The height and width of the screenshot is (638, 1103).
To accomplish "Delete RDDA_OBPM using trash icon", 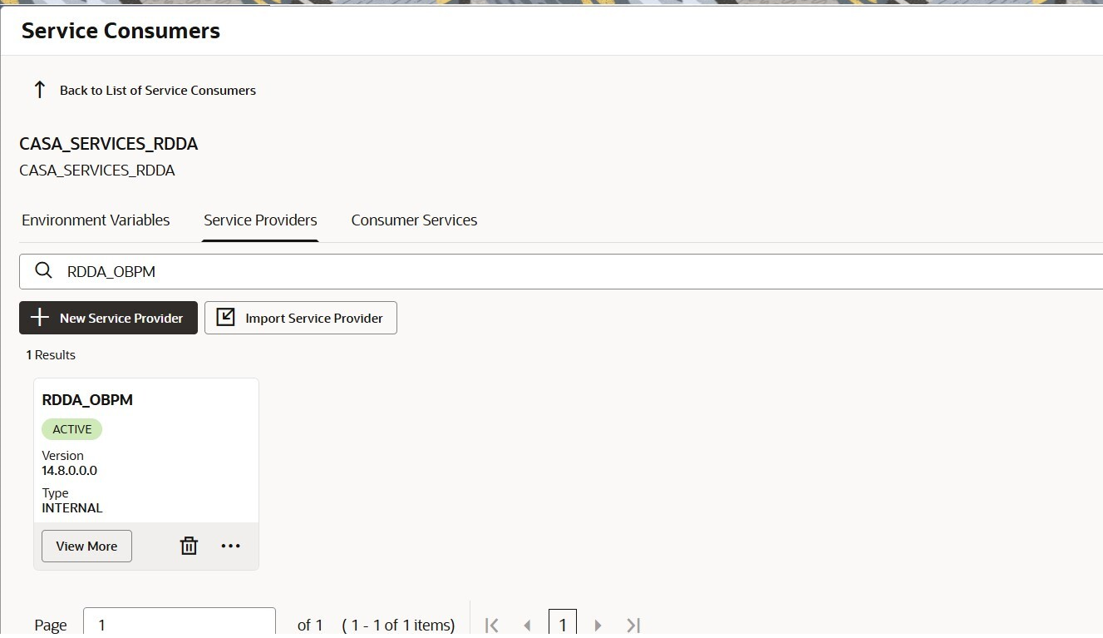I will pyautogui.click(x=190, y=546).
